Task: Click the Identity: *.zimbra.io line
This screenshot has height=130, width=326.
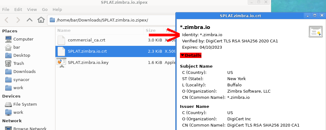Action: tap(202, 35)
